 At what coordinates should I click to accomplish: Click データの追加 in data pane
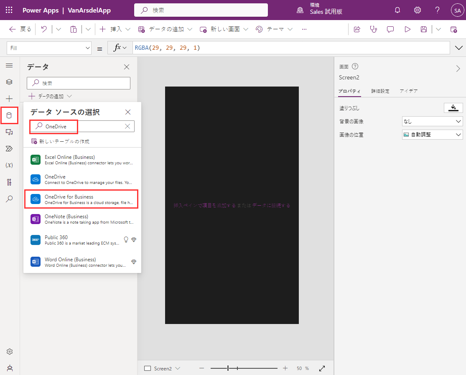coord(50,96)
